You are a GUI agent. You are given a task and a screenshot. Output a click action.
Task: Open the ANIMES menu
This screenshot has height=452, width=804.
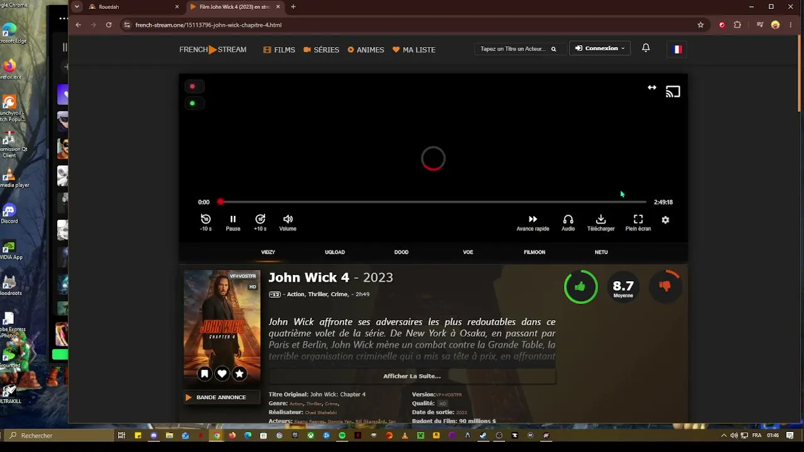coord(366,50)
